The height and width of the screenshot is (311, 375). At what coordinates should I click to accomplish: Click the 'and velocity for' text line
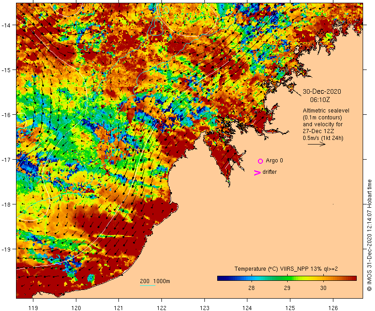(x=322, y=124)
